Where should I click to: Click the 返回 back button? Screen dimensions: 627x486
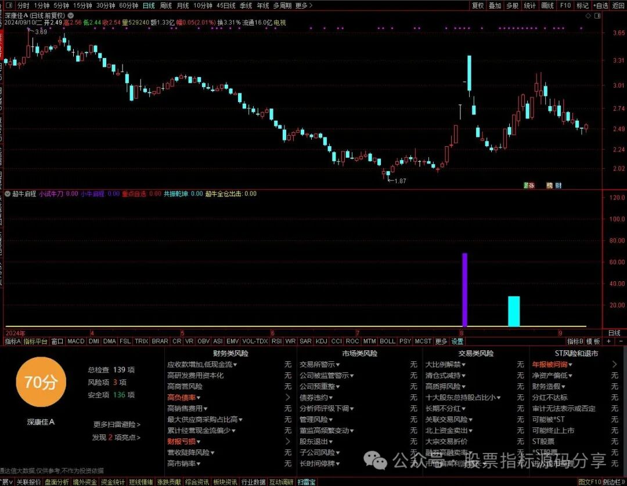point(618,6)
